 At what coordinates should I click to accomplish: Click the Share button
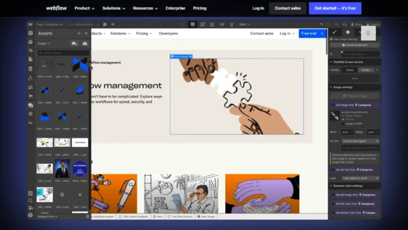[356, 24]
